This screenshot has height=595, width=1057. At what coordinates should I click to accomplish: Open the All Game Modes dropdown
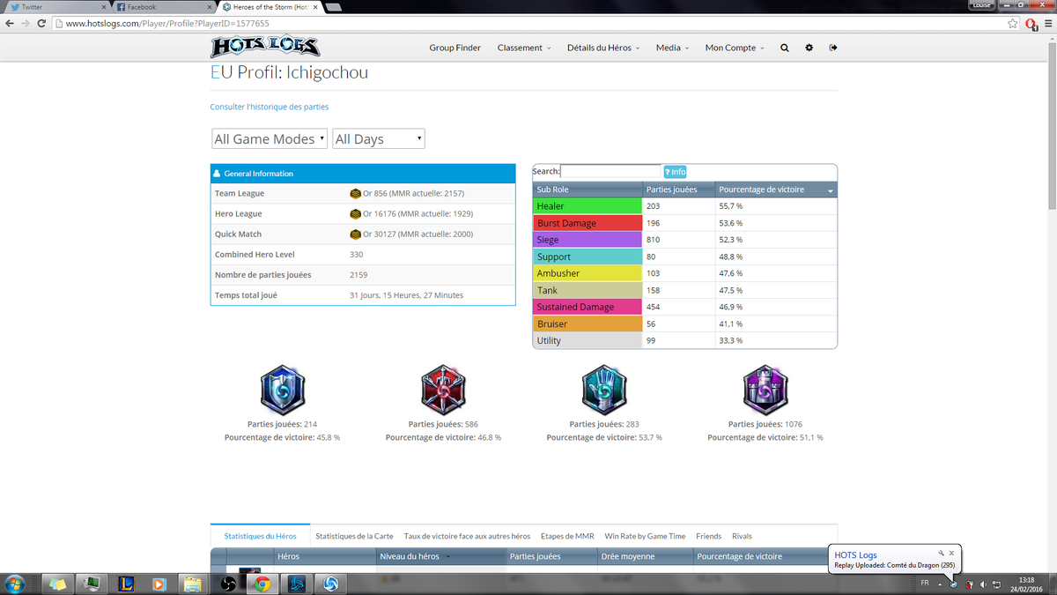click(270, 139)
